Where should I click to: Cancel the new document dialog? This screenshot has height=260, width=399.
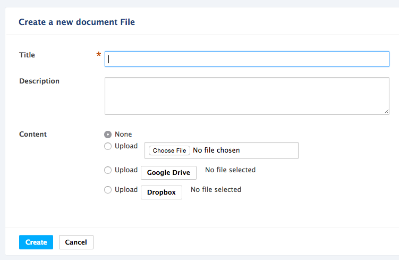click(x=76, y=242)
